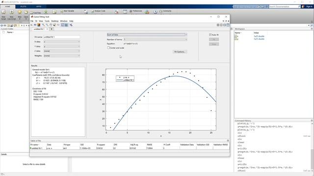Click the Help question mark icon

(156, 12)
